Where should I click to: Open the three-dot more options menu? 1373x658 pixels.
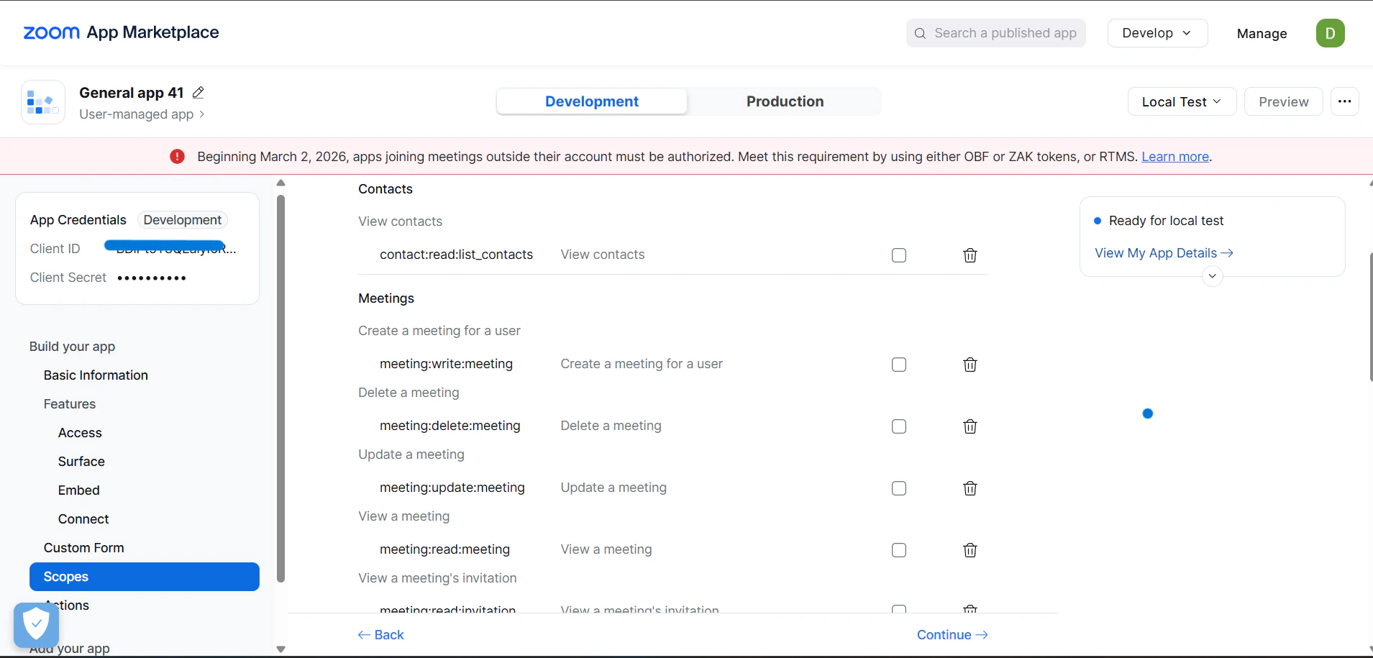(1344, 101)
